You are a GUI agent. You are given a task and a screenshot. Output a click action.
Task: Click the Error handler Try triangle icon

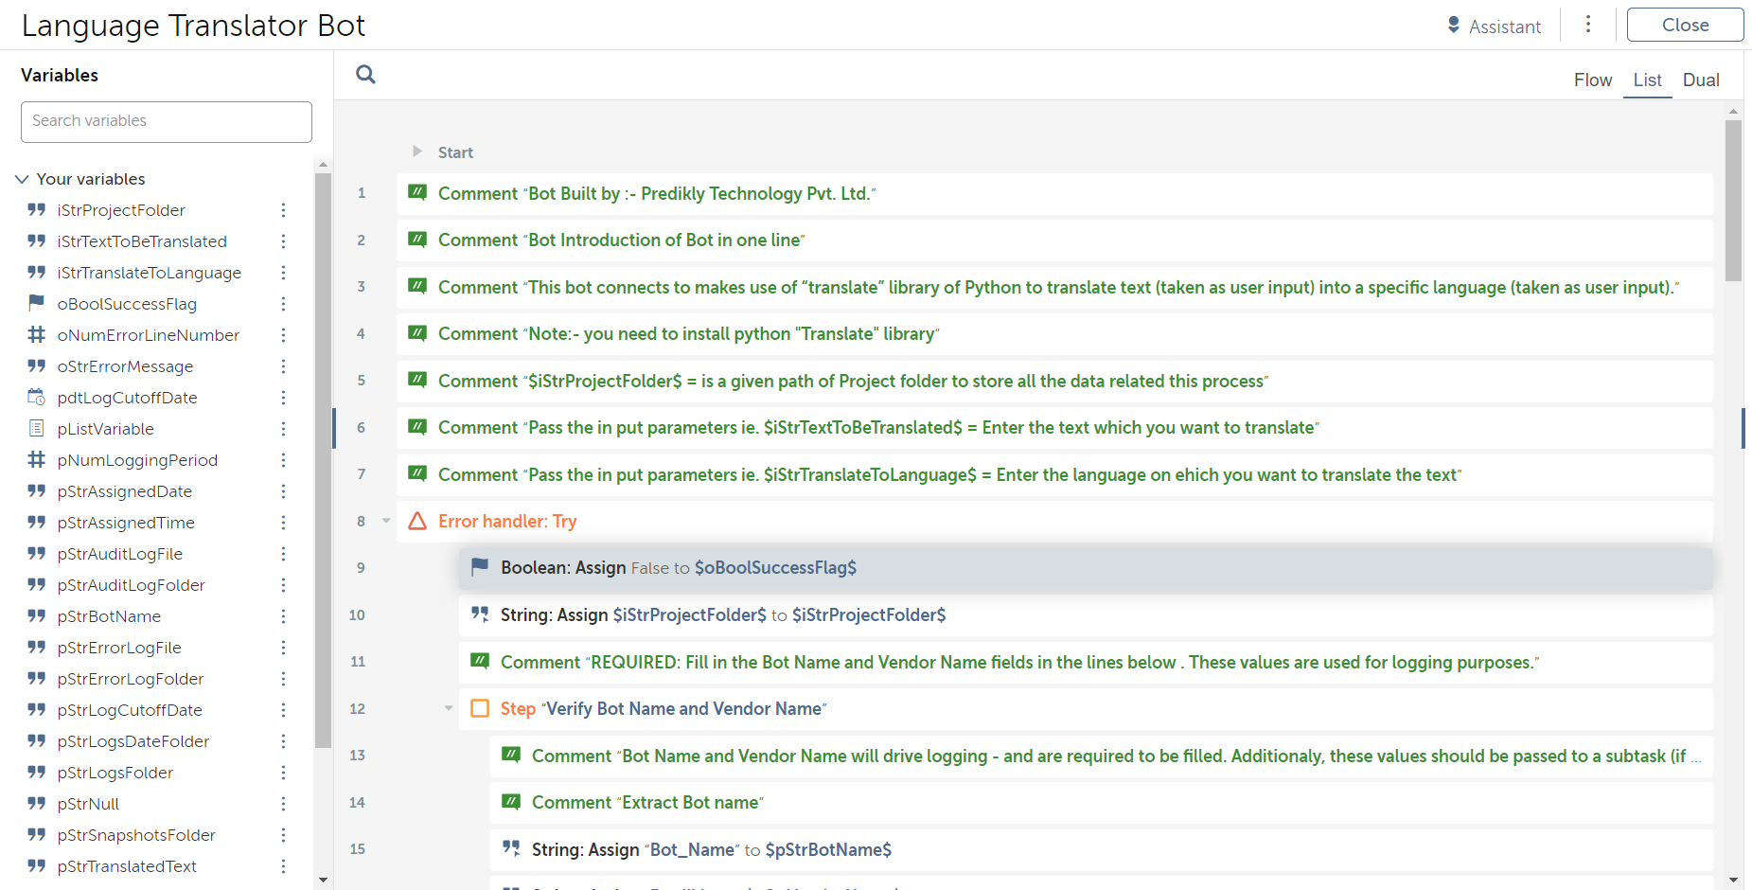click(417, 521)
